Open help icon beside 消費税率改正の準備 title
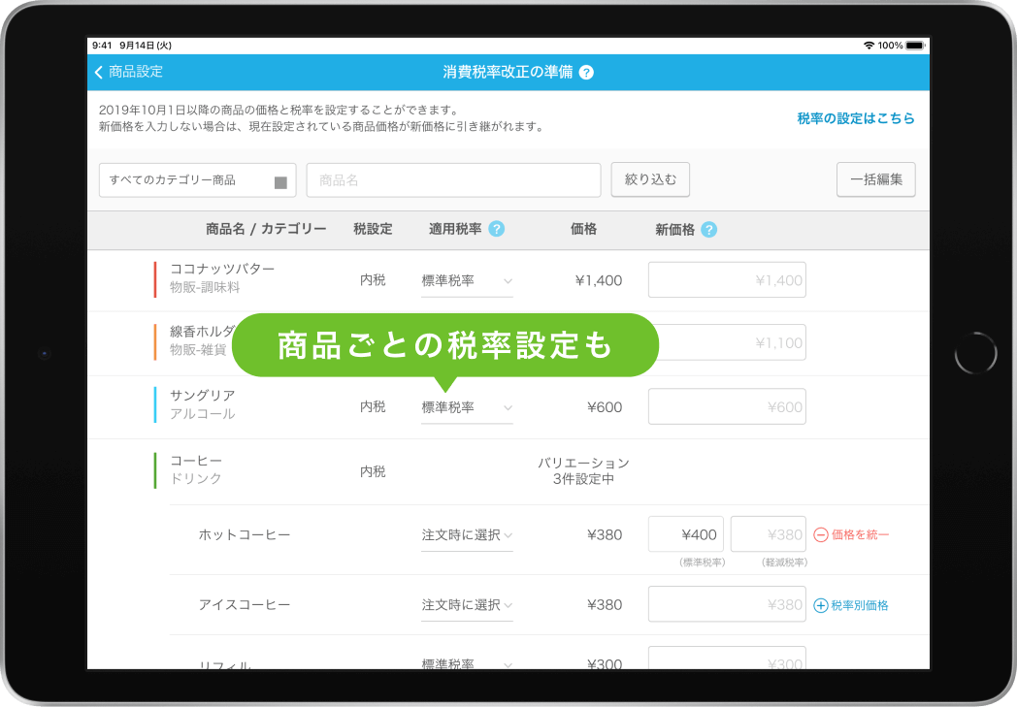 [586, 73]
